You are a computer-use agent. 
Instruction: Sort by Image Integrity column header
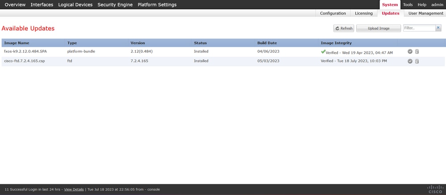tap(336, 43)
